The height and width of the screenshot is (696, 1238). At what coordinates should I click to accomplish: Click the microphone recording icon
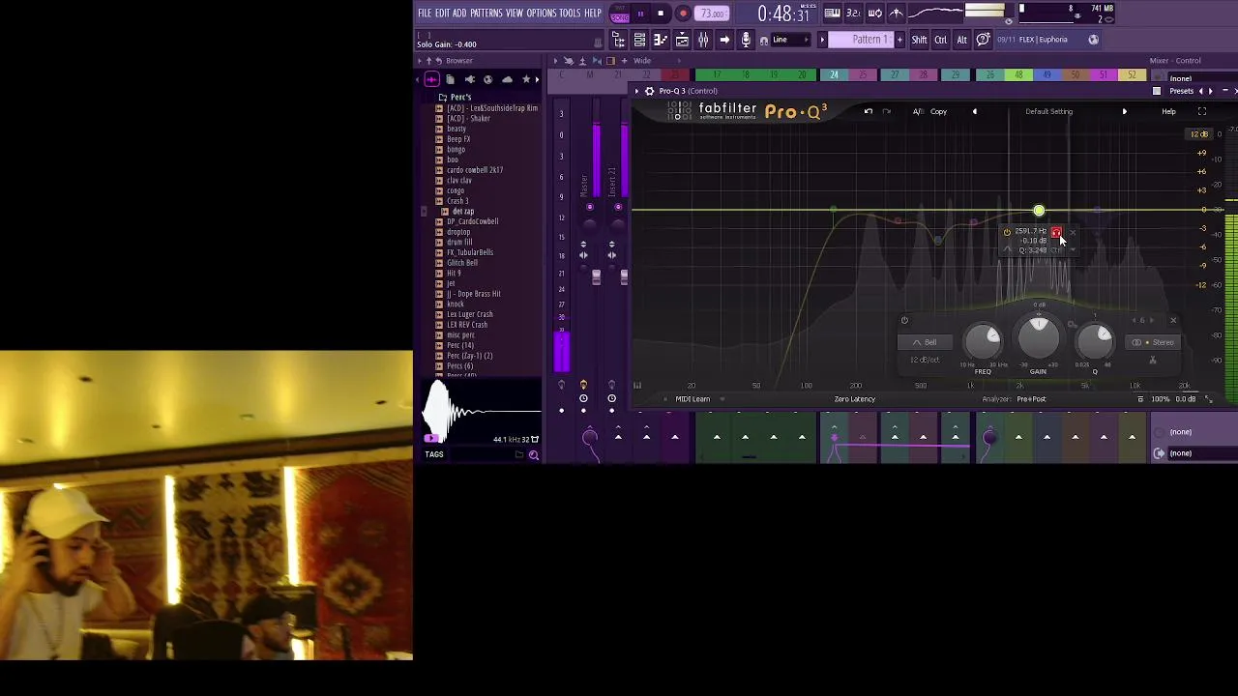(x=746, y=40)
